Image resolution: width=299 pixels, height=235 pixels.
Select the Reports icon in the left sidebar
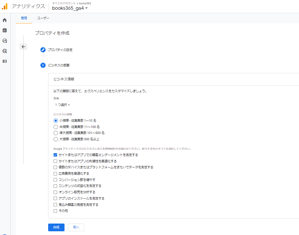[5, 30]
